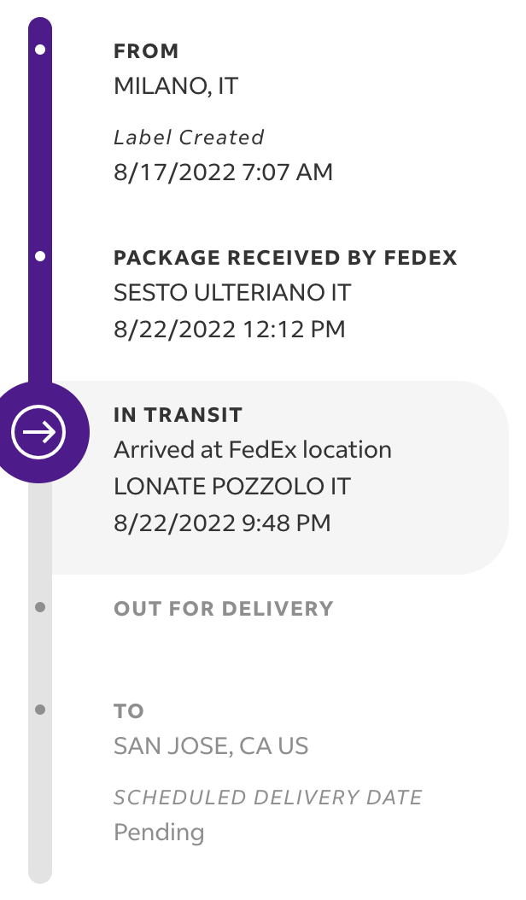Click SCHEDULED DELIVERY DATE label
Viewport: 526px width, 900px height.
267,798
